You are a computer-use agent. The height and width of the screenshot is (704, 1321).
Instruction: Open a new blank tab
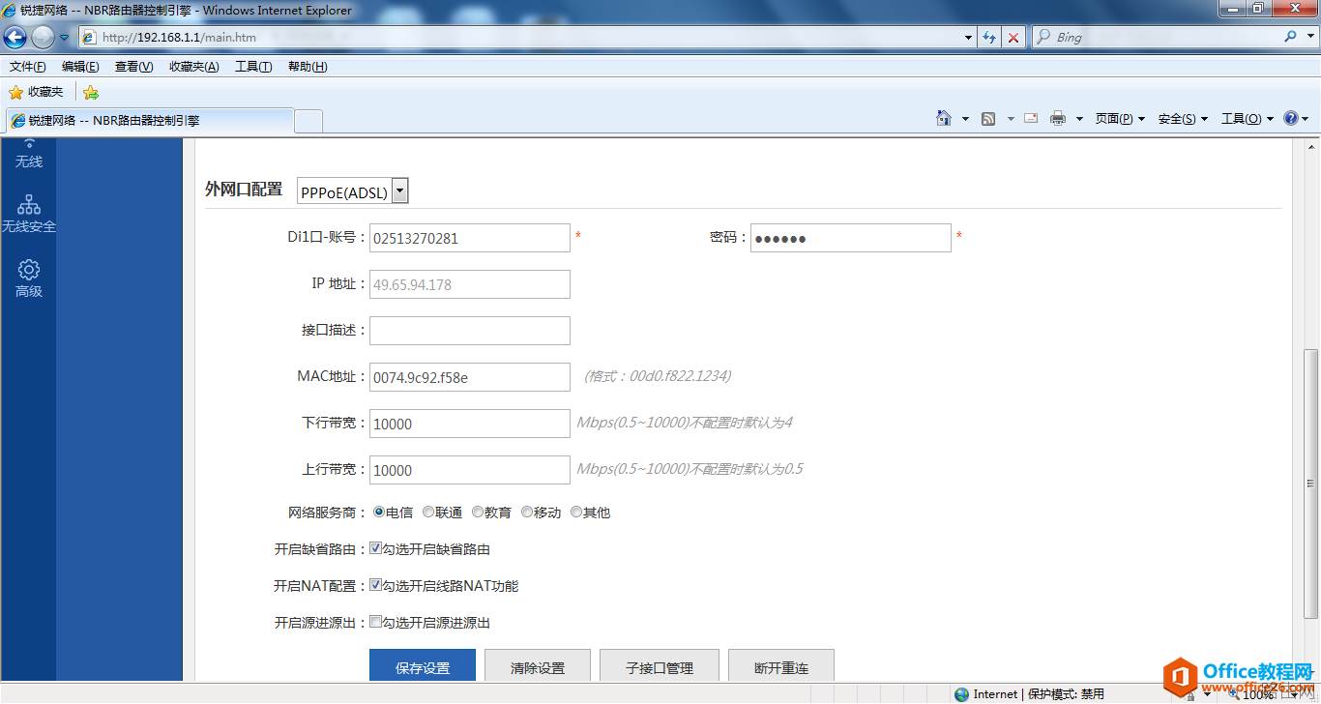(308, 121)
